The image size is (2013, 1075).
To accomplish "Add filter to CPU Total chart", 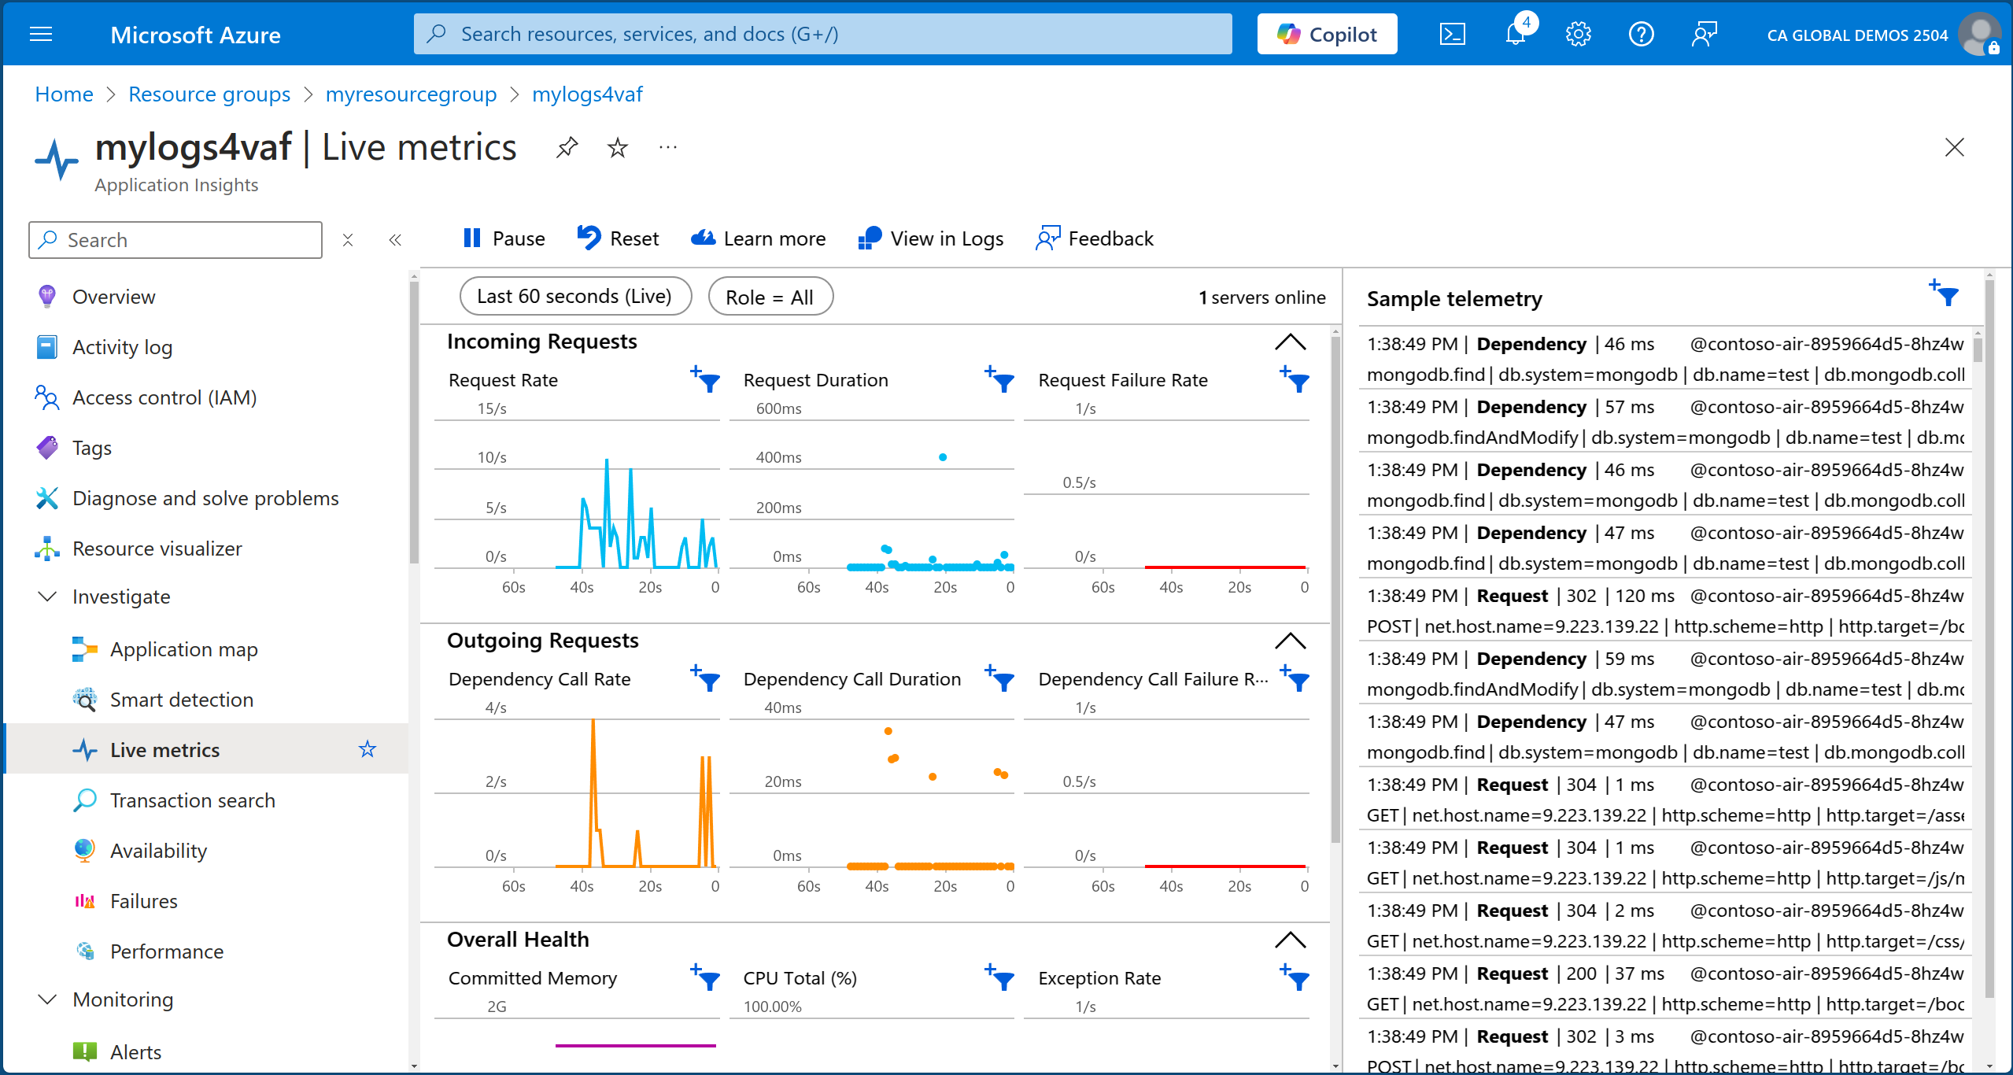I will pos(999,977).
